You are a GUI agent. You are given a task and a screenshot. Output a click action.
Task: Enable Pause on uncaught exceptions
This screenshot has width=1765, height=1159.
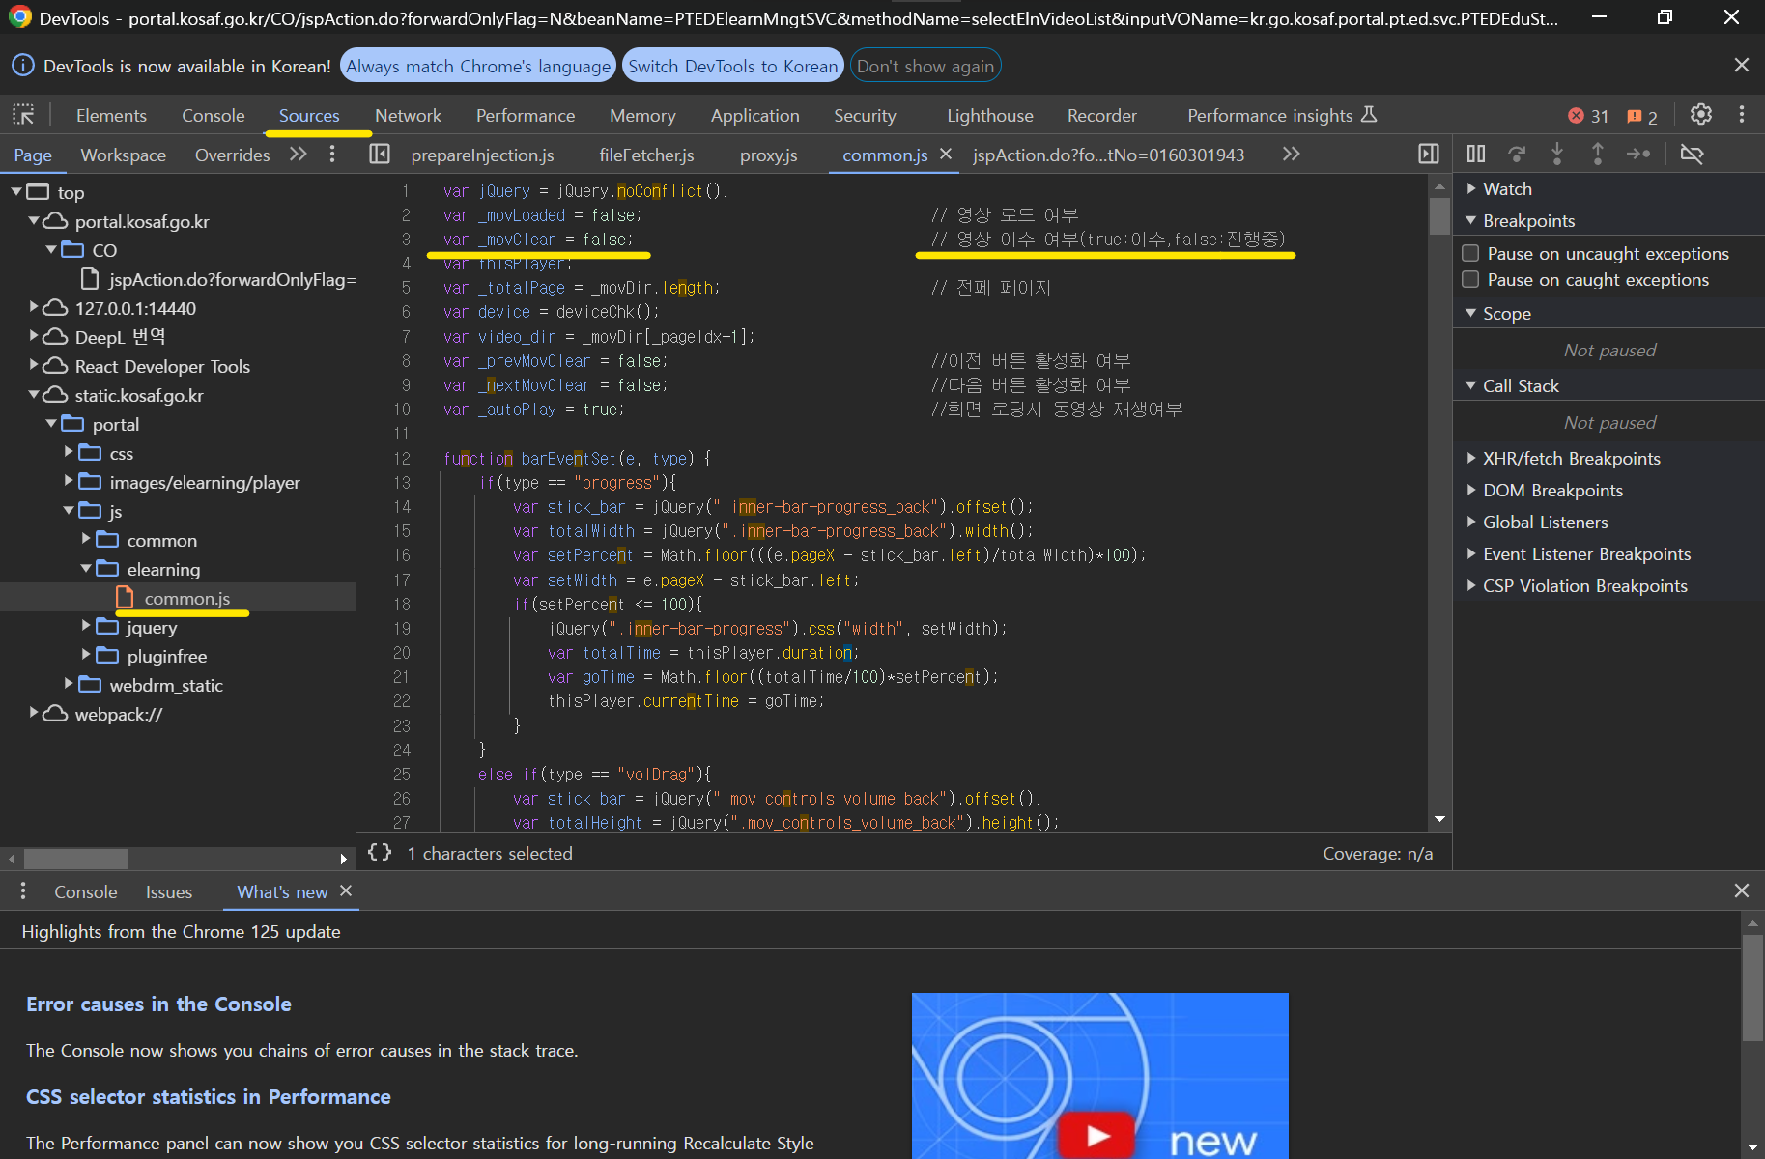(1471, 253)
